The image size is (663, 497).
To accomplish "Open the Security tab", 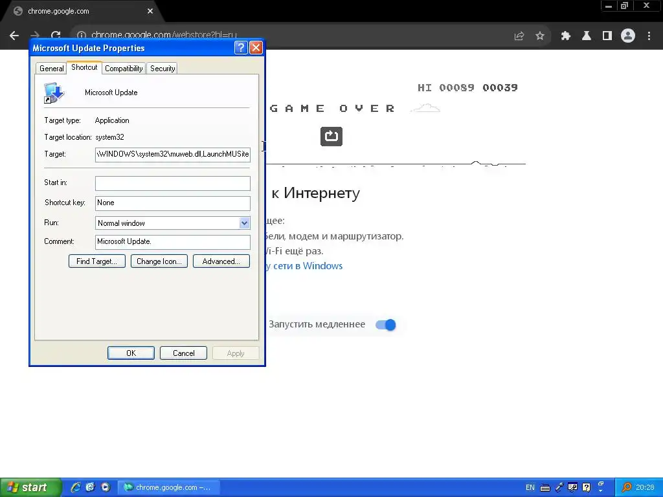I will click(x=163, y=69).
